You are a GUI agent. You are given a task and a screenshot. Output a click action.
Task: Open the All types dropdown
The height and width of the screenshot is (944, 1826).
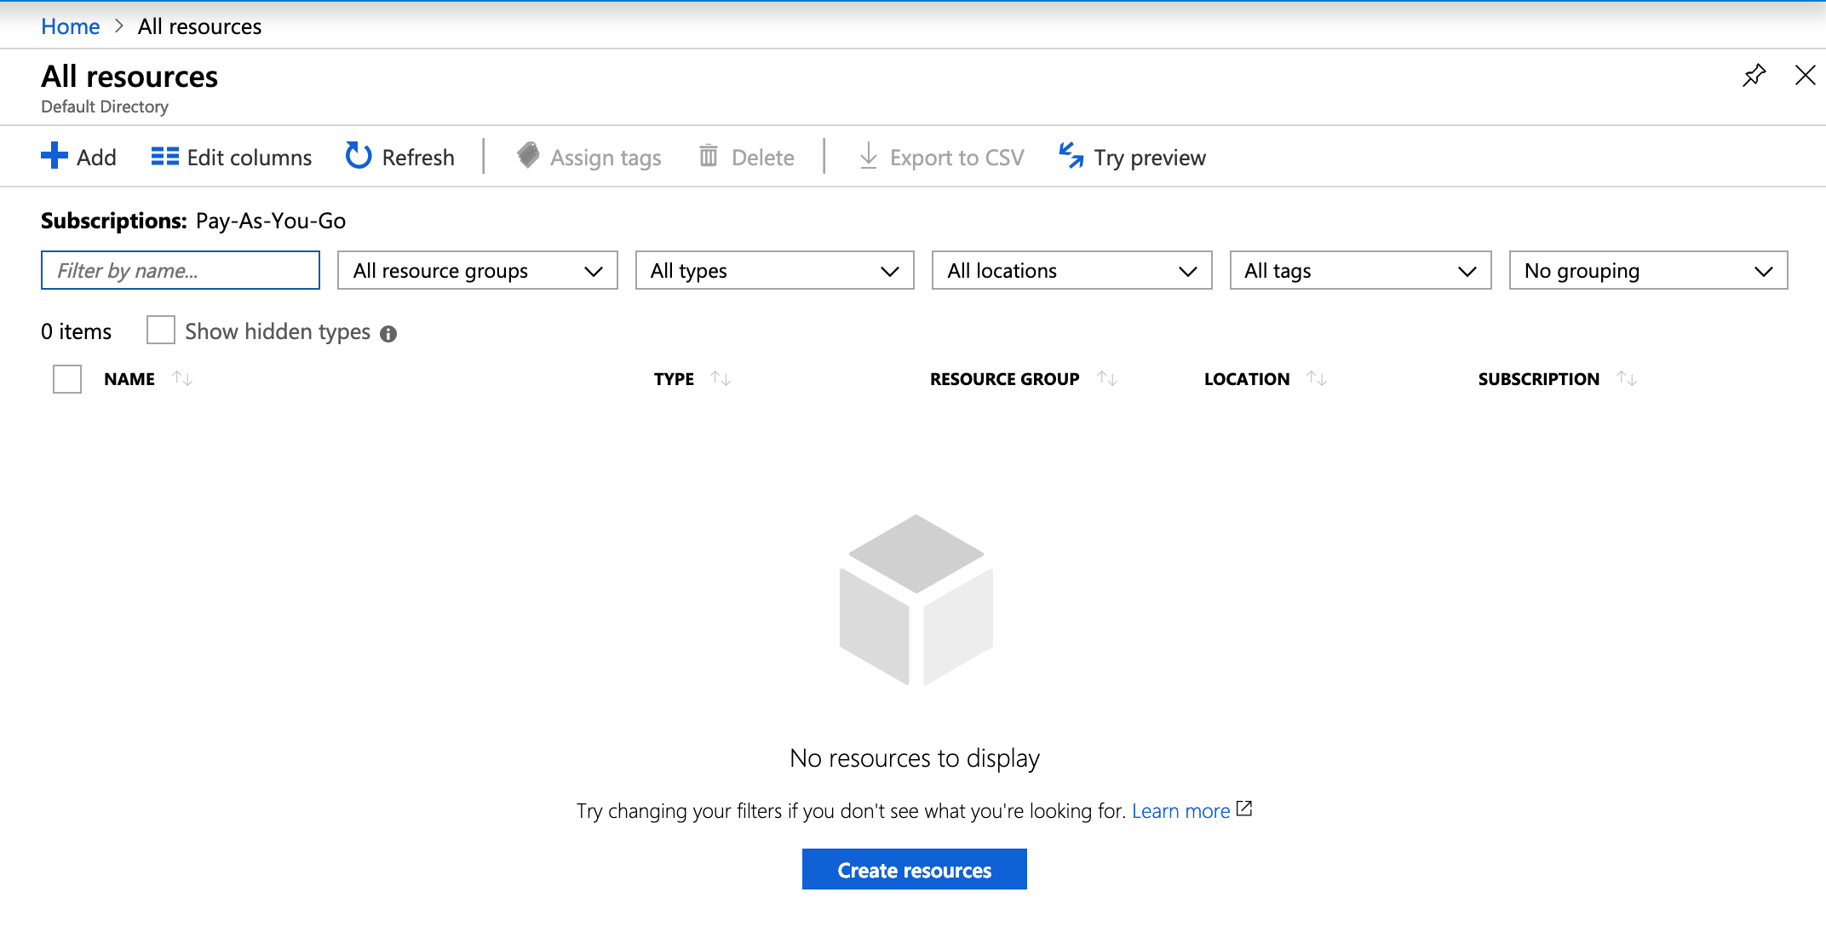[x=774, y=271]
